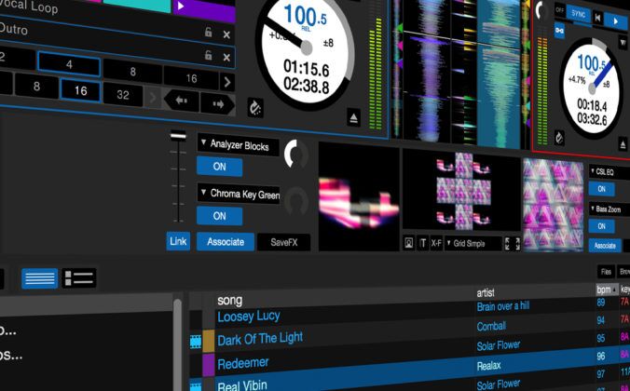Play the right deck with the blue play button
Viewport: 630px width, 391px height.
(616, 21)
